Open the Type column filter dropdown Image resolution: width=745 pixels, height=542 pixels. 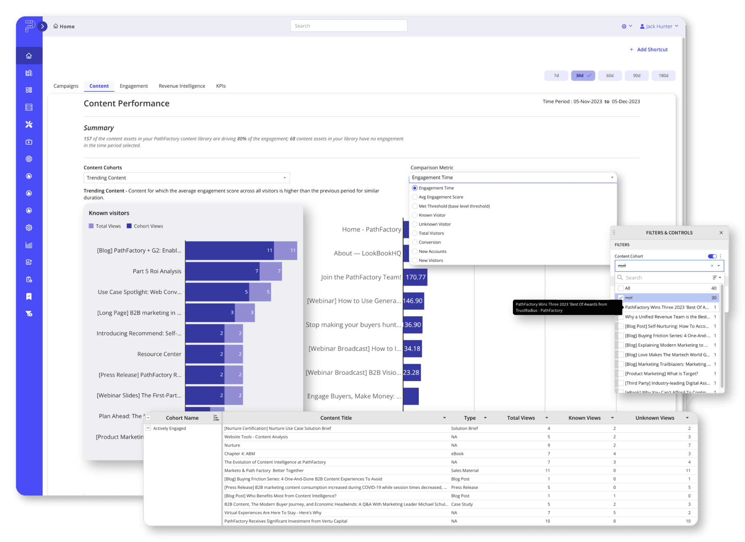(485, 418)
